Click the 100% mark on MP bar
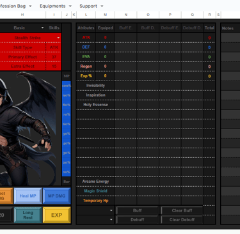The image size is (240, 234). point(67,86)
